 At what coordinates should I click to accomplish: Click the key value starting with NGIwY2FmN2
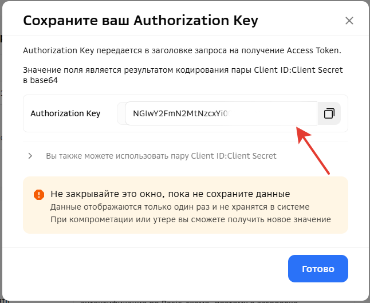point(180,113)
